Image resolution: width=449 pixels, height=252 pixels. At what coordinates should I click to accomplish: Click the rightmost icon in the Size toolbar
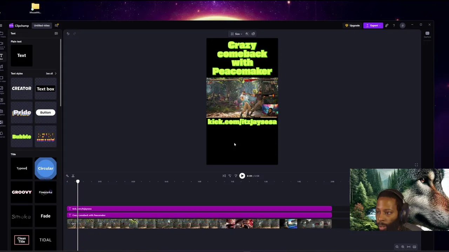click(253, 34)
